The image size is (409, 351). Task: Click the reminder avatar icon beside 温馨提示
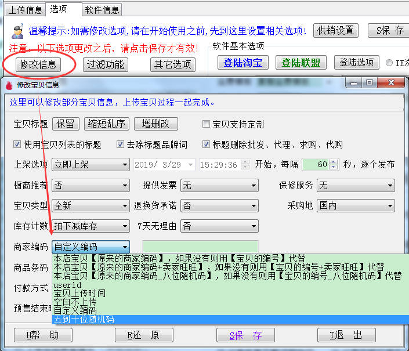click(x=17, y=30)
